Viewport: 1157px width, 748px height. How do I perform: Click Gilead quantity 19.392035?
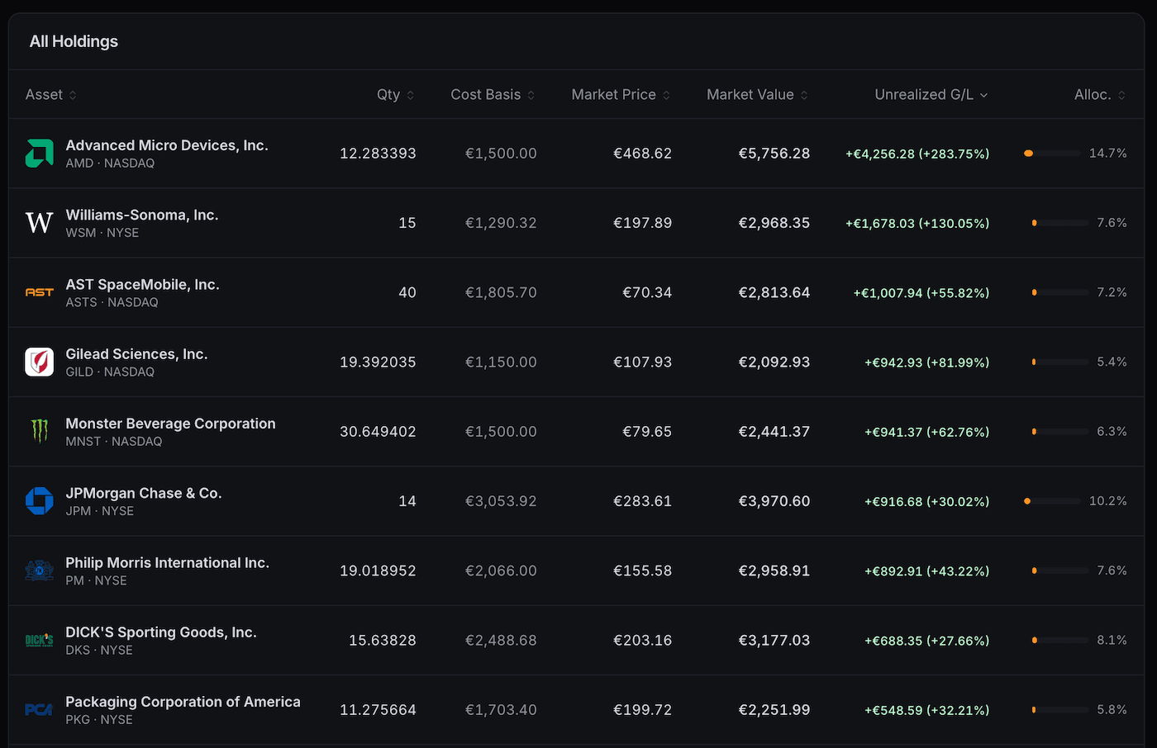(378, 362)
